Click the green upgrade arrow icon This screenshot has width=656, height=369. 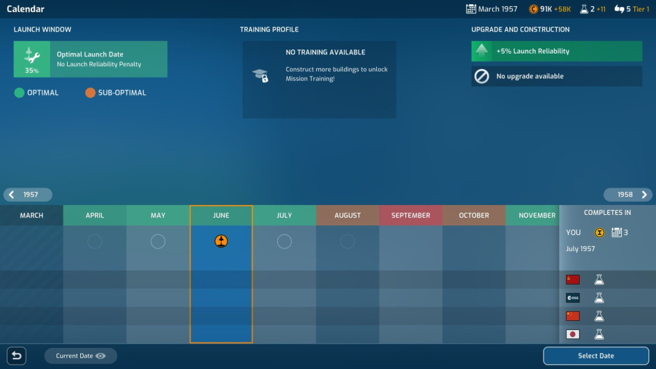pos(482,51)
